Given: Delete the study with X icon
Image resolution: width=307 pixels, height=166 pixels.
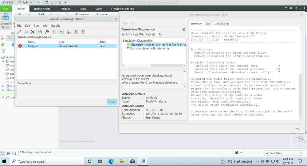Looking at the screenshot, I should [x=33, y=32].
